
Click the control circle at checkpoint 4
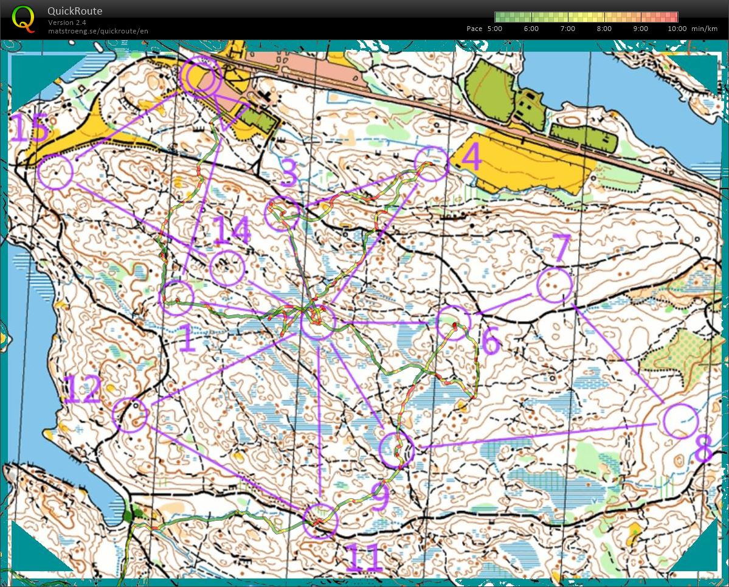[431, 164]
